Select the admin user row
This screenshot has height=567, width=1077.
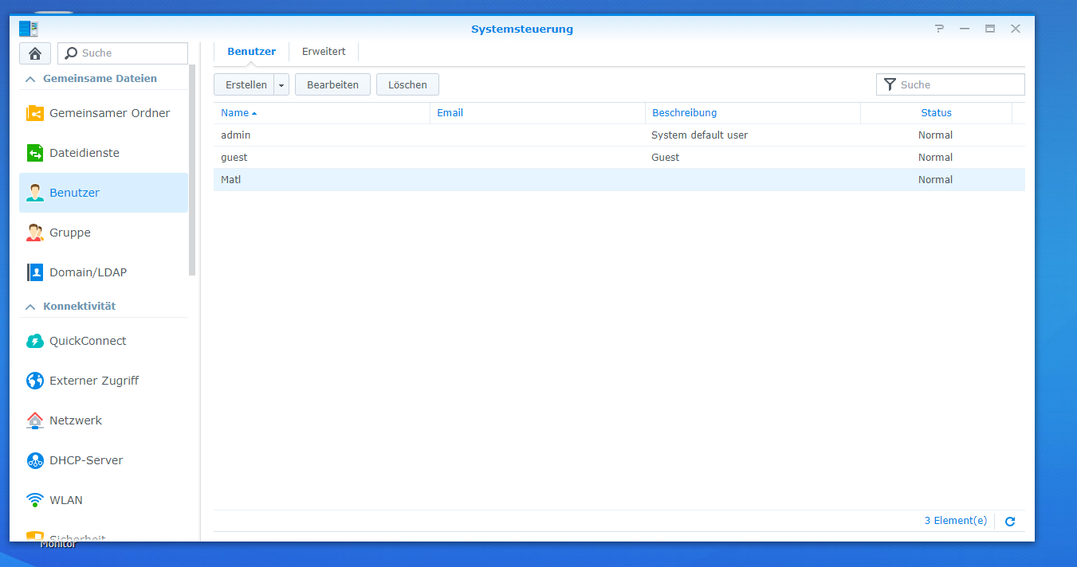619,135
